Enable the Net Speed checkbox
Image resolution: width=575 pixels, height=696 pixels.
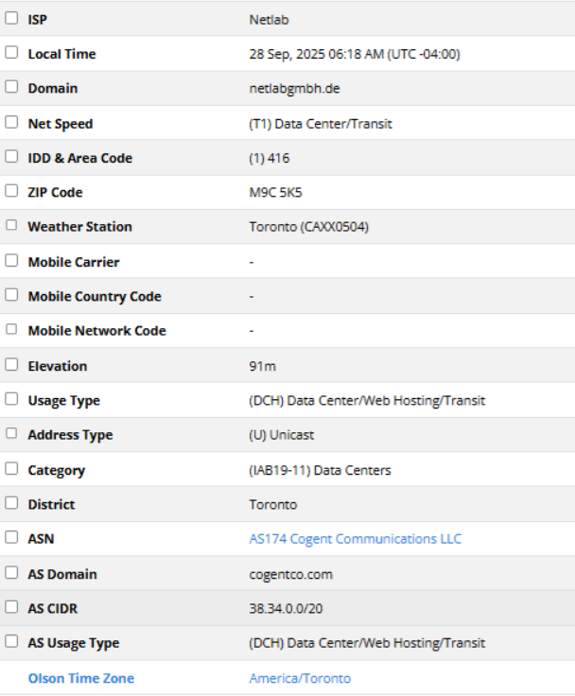point(11,123)
